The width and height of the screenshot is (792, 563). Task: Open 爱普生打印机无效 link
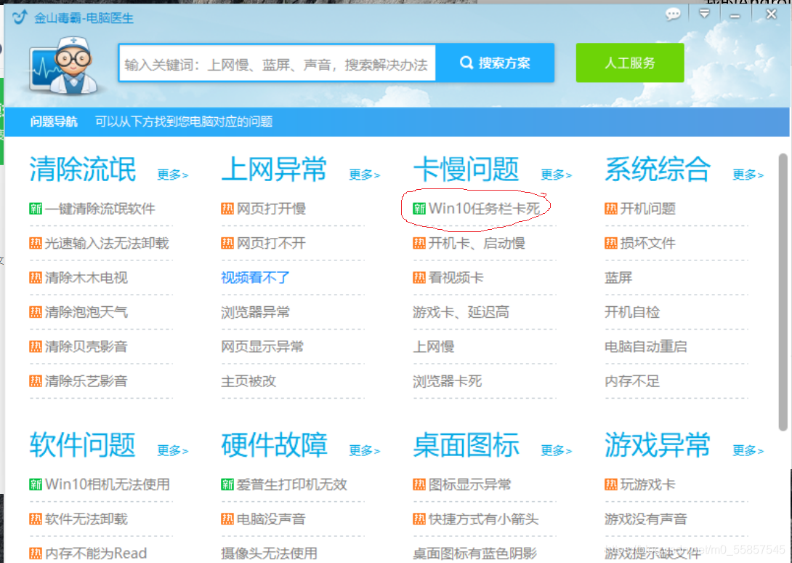point(292,484)
